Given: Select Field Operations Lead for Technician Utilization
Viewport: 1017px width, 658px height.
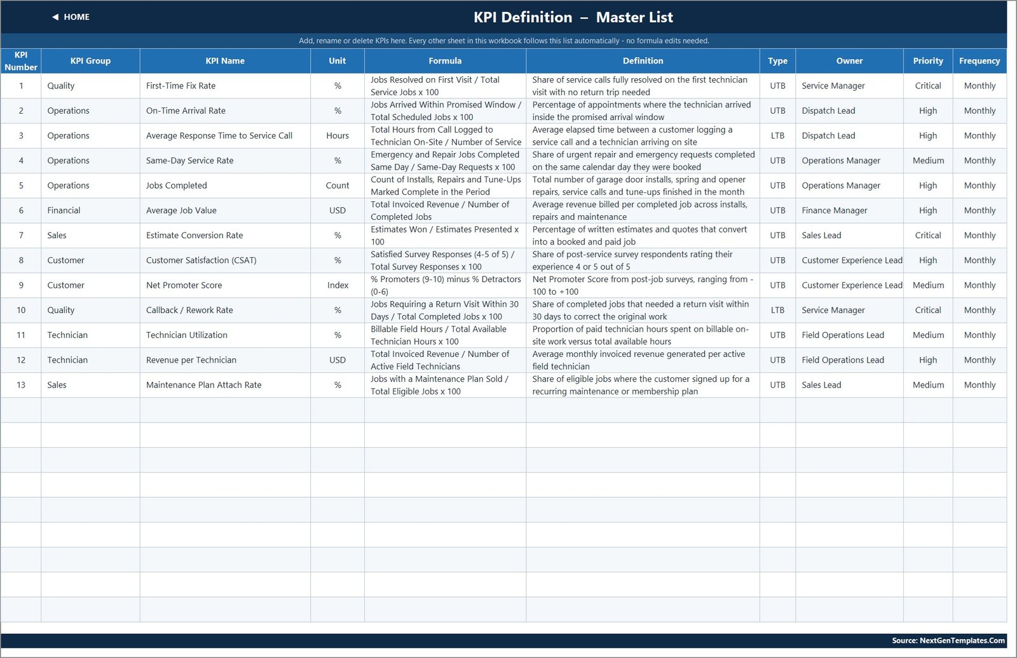Looking at the screenshot, I should click(849, 335).
